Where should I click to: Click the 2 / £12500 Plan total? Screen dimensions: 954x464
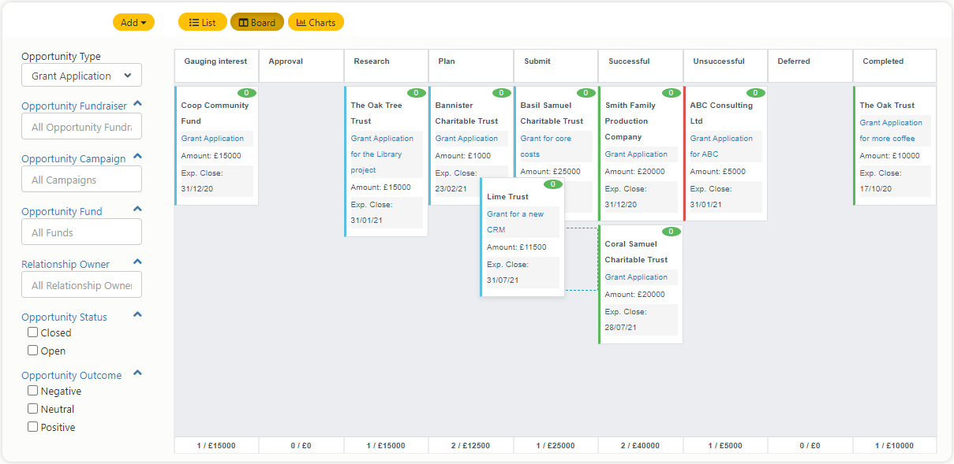click(471, 446)
